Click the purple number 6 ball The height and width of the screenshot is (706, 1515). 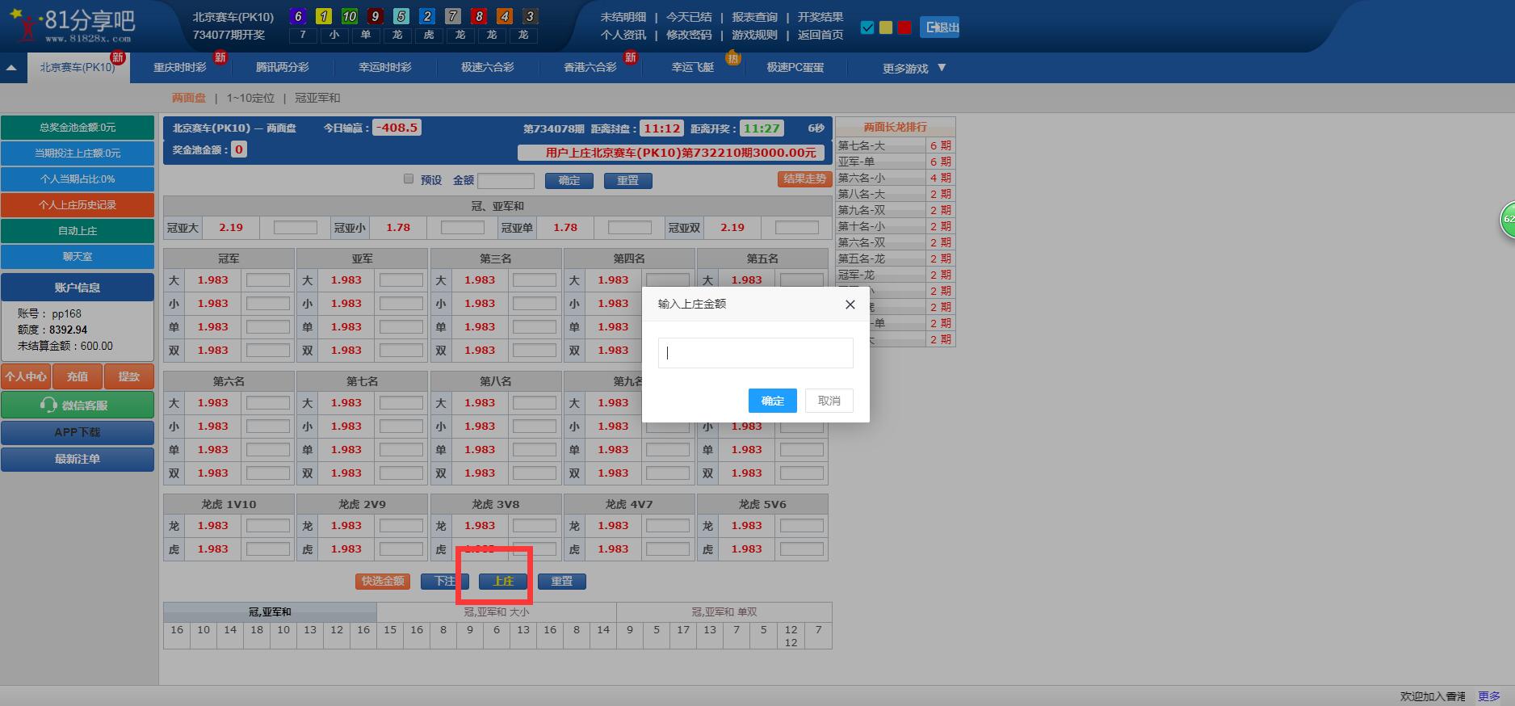point(299,16)
